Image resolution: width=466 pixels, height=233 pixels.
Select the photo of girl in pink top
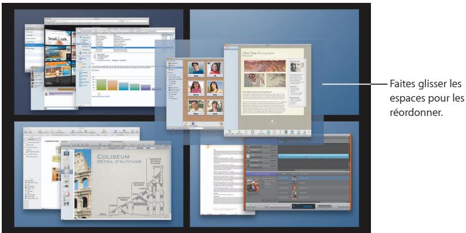coord(196,88)
